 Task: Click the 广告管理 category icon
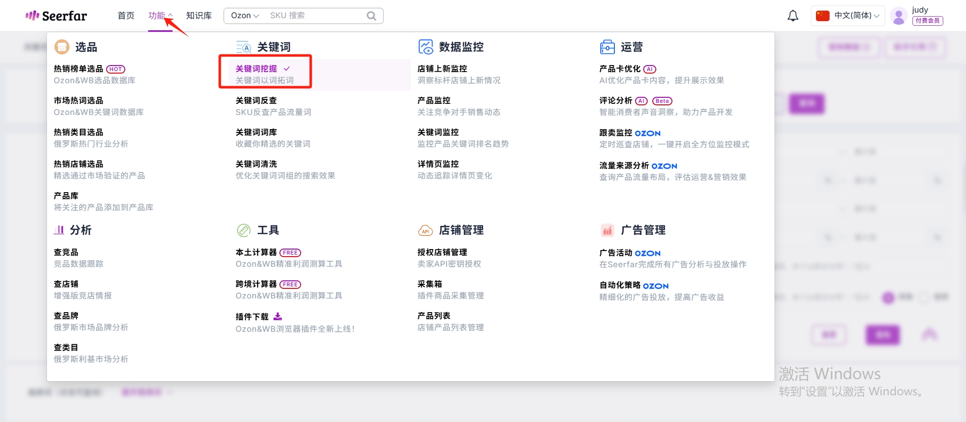tap(607, 230)
